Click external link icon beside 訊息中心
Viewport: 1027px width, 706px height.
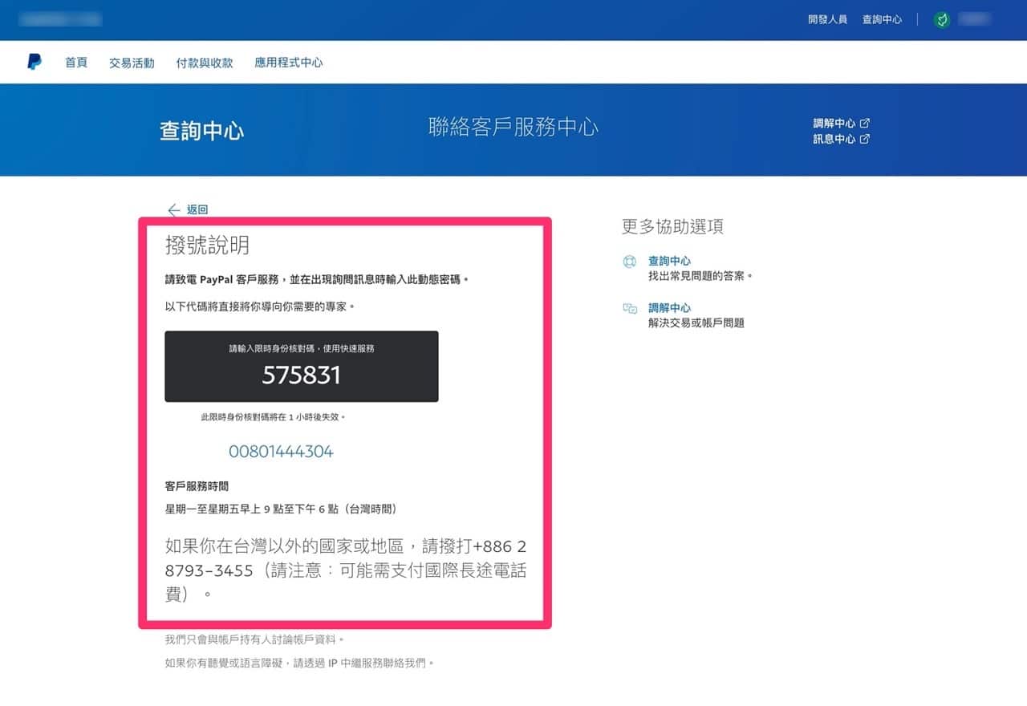point(865,139)
